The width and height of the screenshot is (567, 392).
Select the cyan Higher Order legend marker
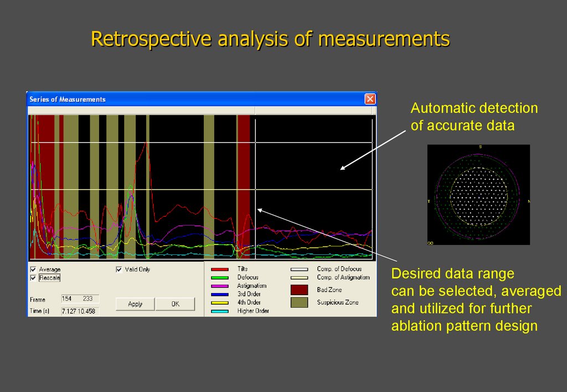219,311
